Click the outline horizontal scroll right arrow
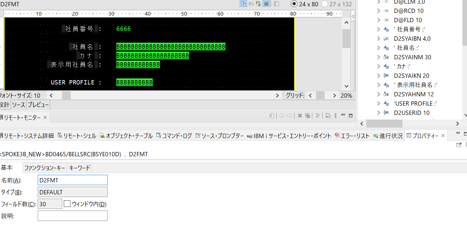Viewport: 467px width, 248px height. pos(457,124)
